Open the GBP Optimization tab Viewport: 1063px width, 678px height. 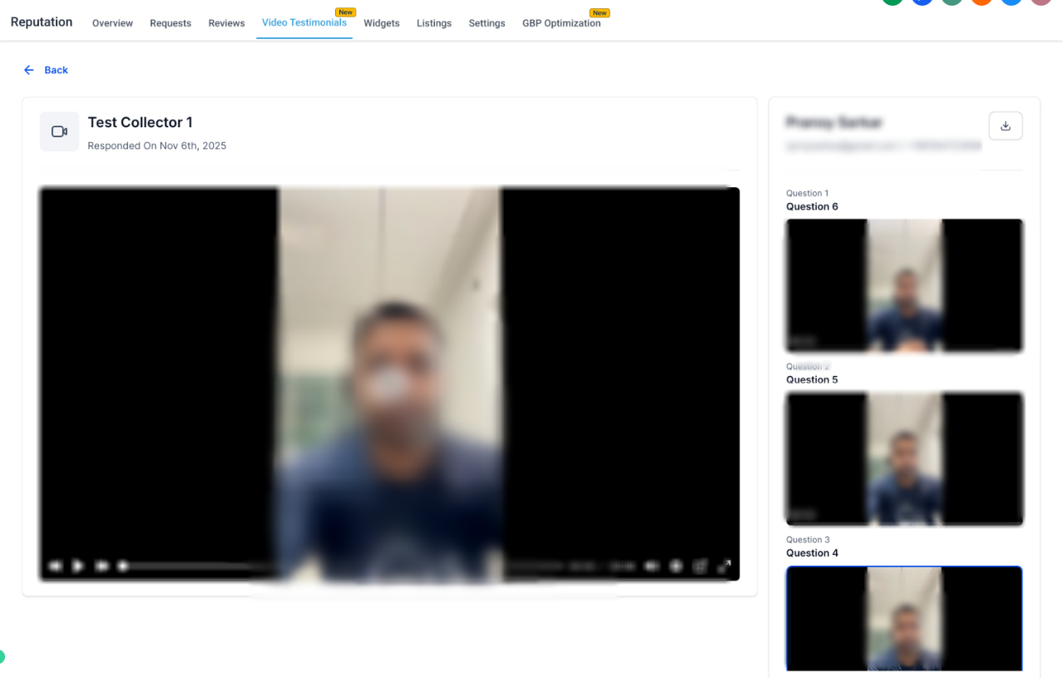[x=562, y=22]
